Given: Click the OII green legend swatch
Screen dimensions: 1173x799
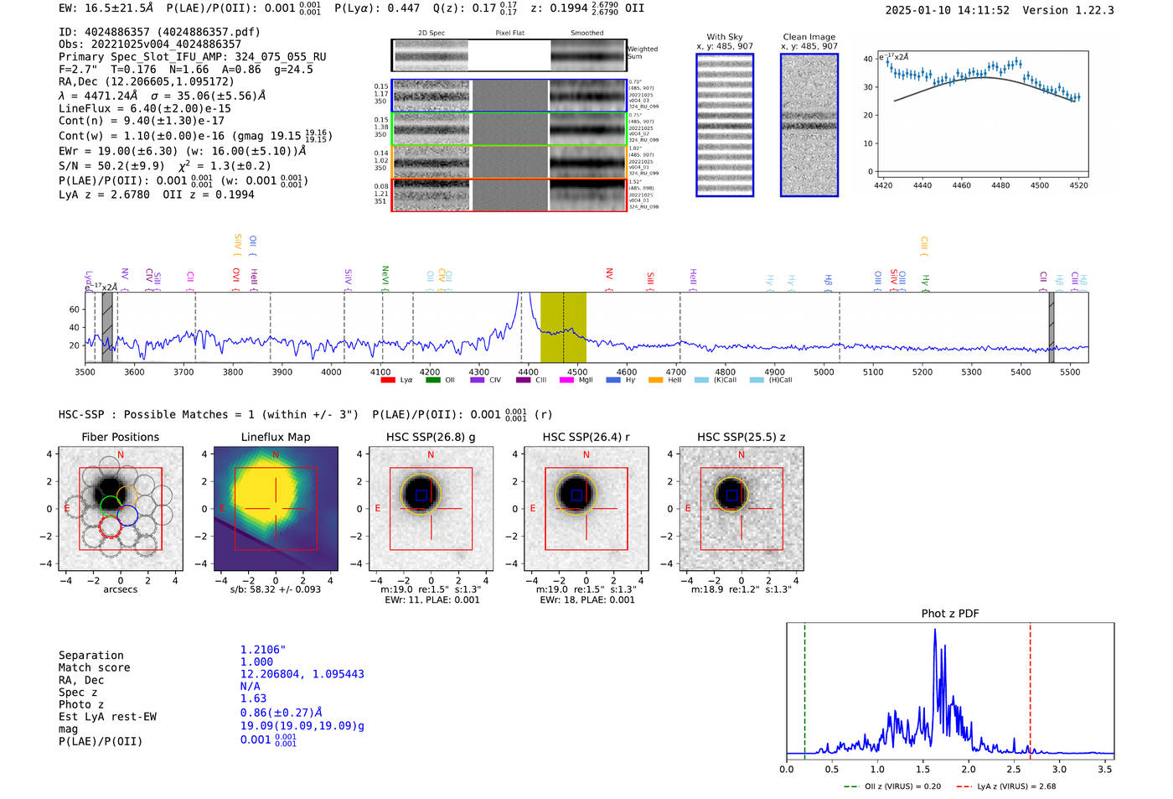Looking at the screenshot, I should pyautogui.click(x=432, y=381).
